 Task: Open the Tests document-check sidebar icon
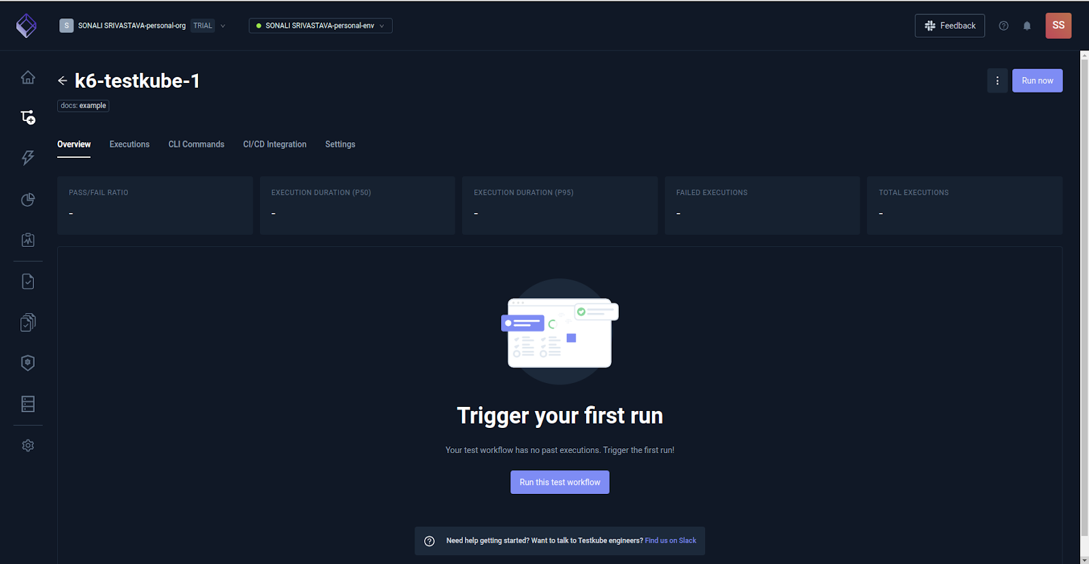28,282
